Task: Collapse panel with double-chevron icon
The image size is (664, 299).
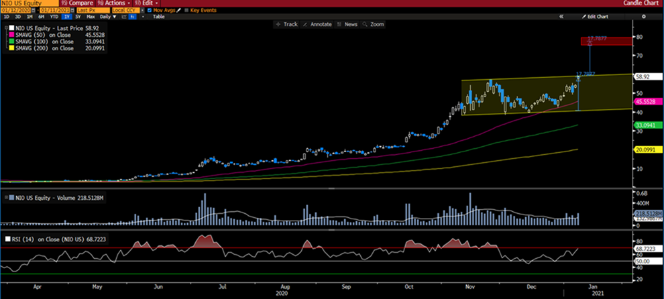Action: click(561, 17)
